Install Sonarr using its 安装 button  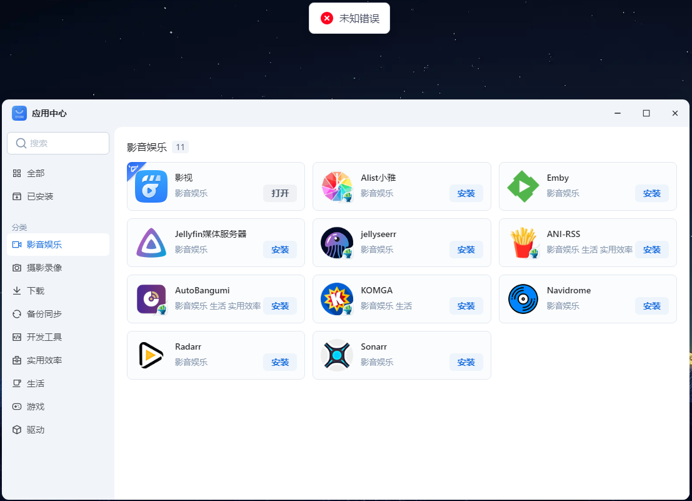pyautogui.click(x=466, y=362)
